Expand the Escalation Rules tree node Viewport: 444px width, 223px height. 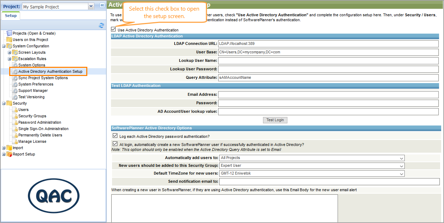[10, 59]
